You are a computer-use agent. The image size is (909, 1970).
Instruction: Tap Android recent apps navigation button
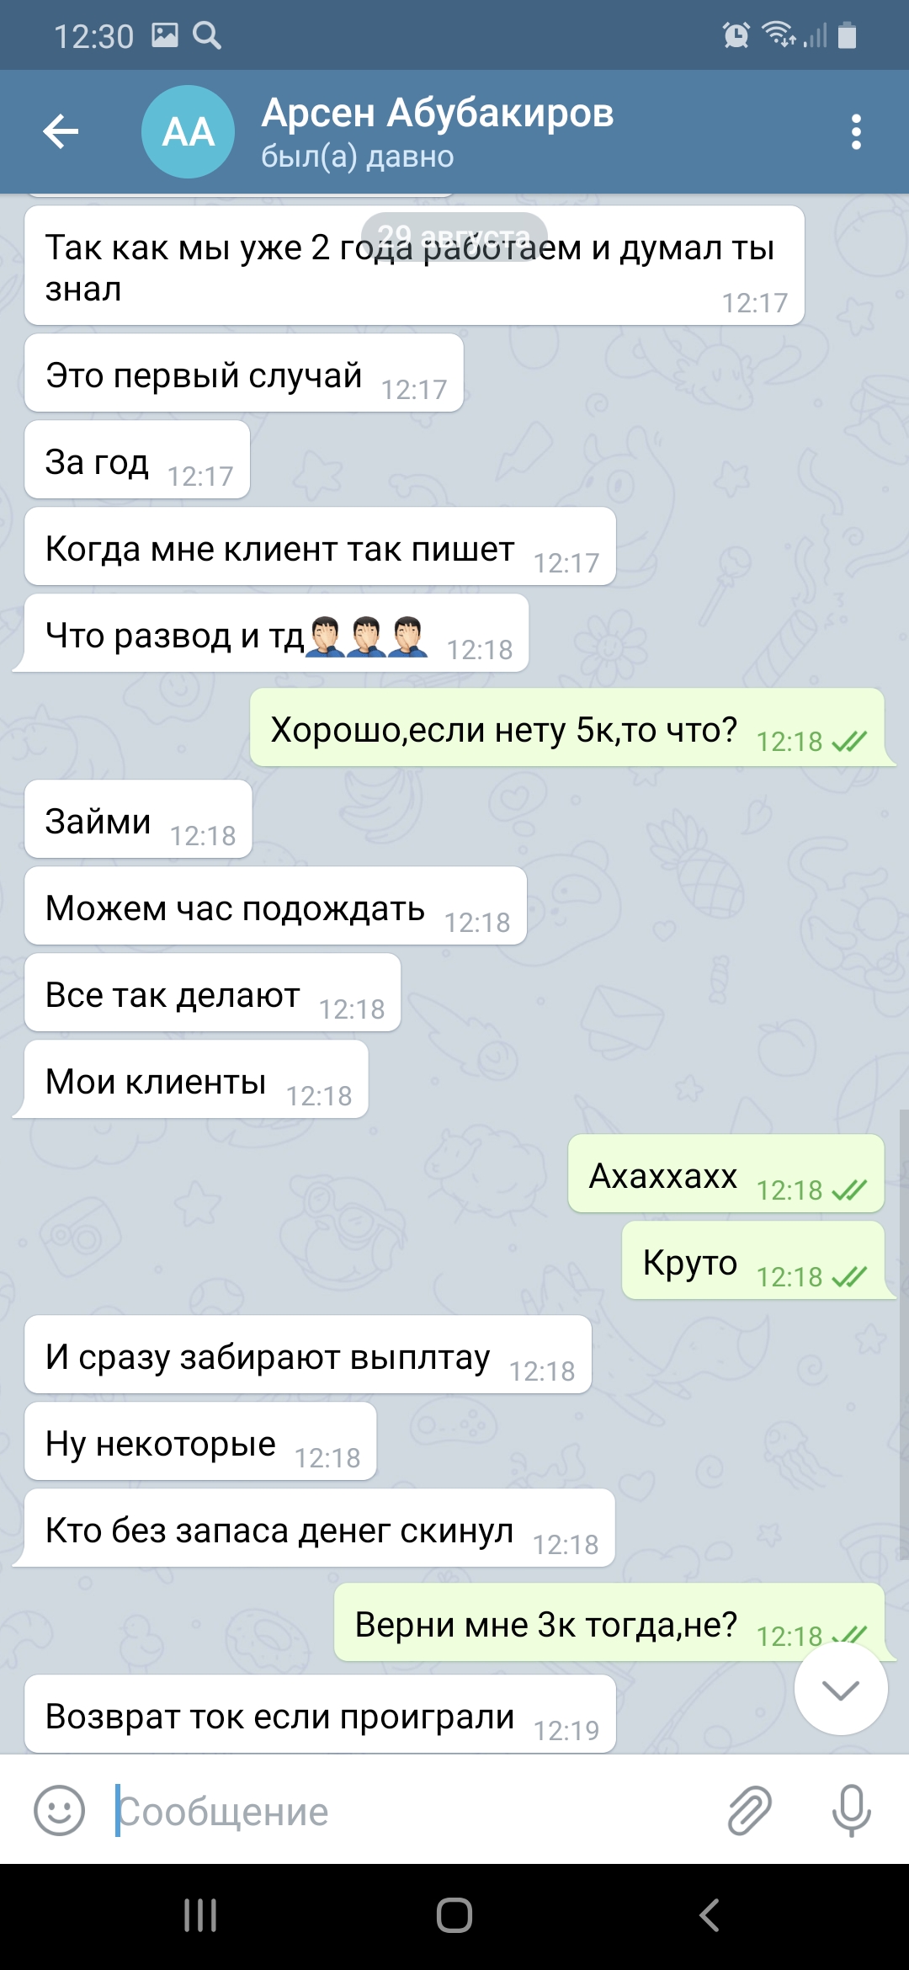[x=200, y=1915]
